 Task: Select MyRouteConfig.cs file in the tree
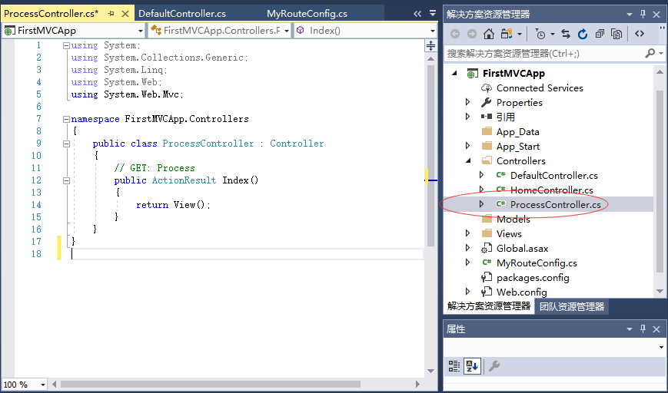[537, 263]
